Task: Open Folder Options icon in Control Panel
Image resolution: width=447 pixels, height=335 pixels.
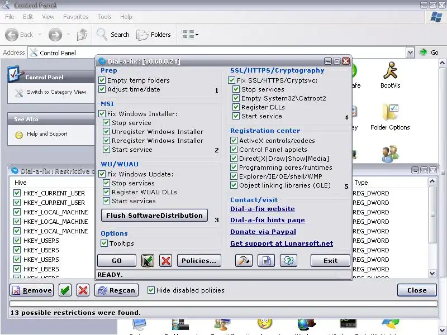Action: pyautogui.click(x=390, y=117)
